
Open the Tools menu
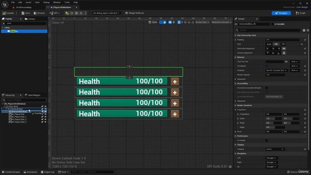(x=67, y=2)
